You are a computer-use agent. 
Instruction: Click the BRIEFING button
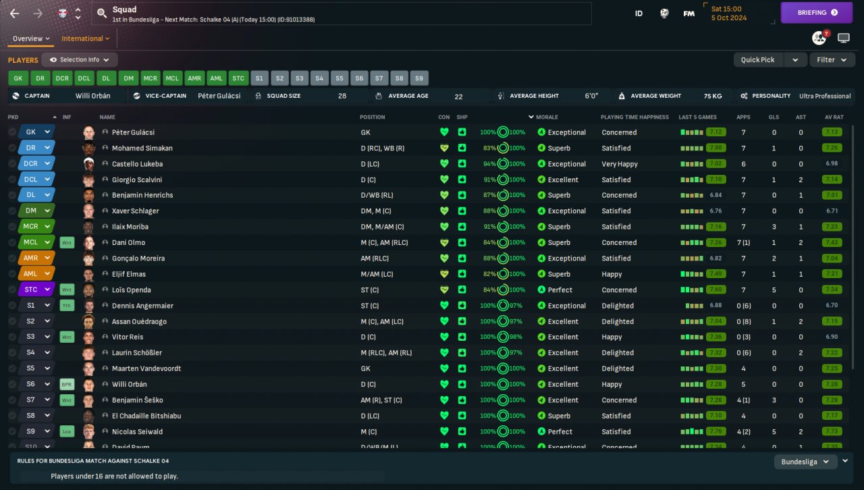(817, 13)
